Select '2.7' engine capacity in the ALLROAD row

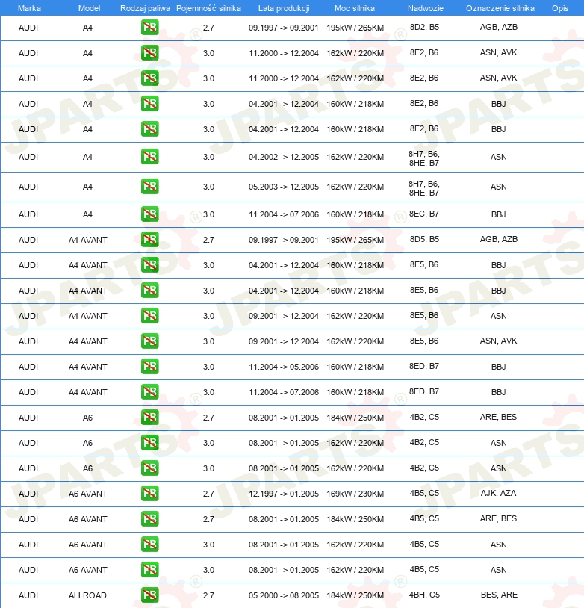(208, 595)
